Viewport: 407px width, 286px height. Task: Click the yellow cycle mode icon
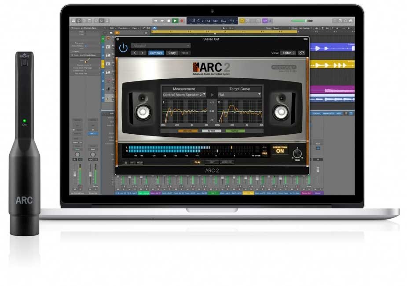point(242,21)
